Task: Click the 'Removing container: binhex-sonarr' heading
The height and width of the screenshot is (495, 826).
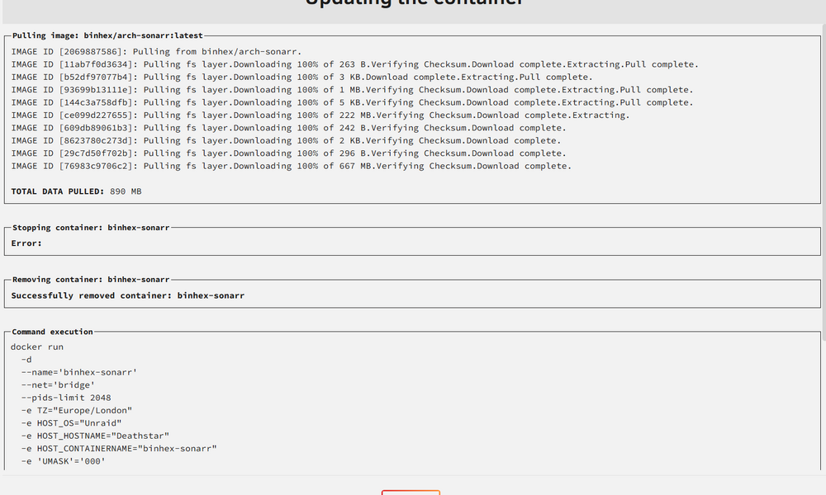Action: (x=91, y=280)
